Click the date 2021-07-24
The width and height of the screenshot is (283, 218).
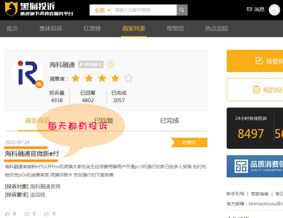pyautogui.click(x=17, y=142)
